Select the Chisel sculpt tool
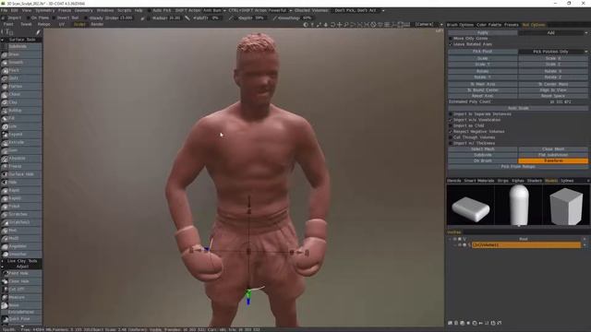 (x=21, y=94)
